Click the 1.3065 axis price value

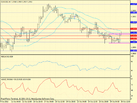(134, 17)
